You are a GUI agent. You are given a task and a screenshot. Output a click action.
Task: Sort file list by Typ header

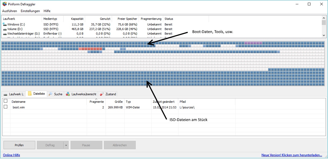(138, 102)
